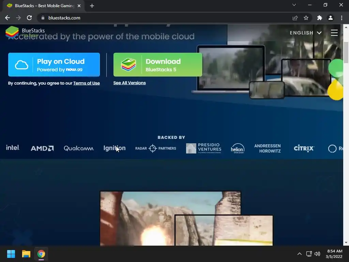
Task: Click the BACKED BY heading text
Action: (x=171, y=137)
